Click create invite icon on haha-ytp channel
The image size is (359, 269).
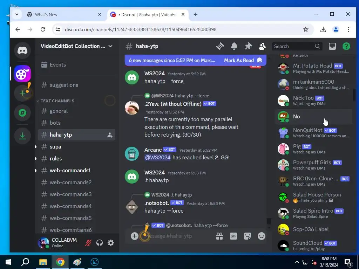[110, 135]
